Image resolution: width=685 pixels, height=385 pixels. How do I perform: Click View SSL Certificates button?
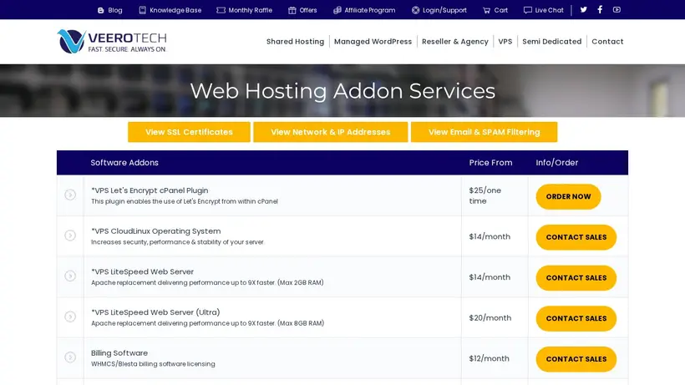point(189,132)
